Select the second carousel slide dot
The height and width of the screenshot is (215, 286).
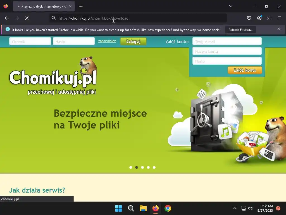[136, 167]
